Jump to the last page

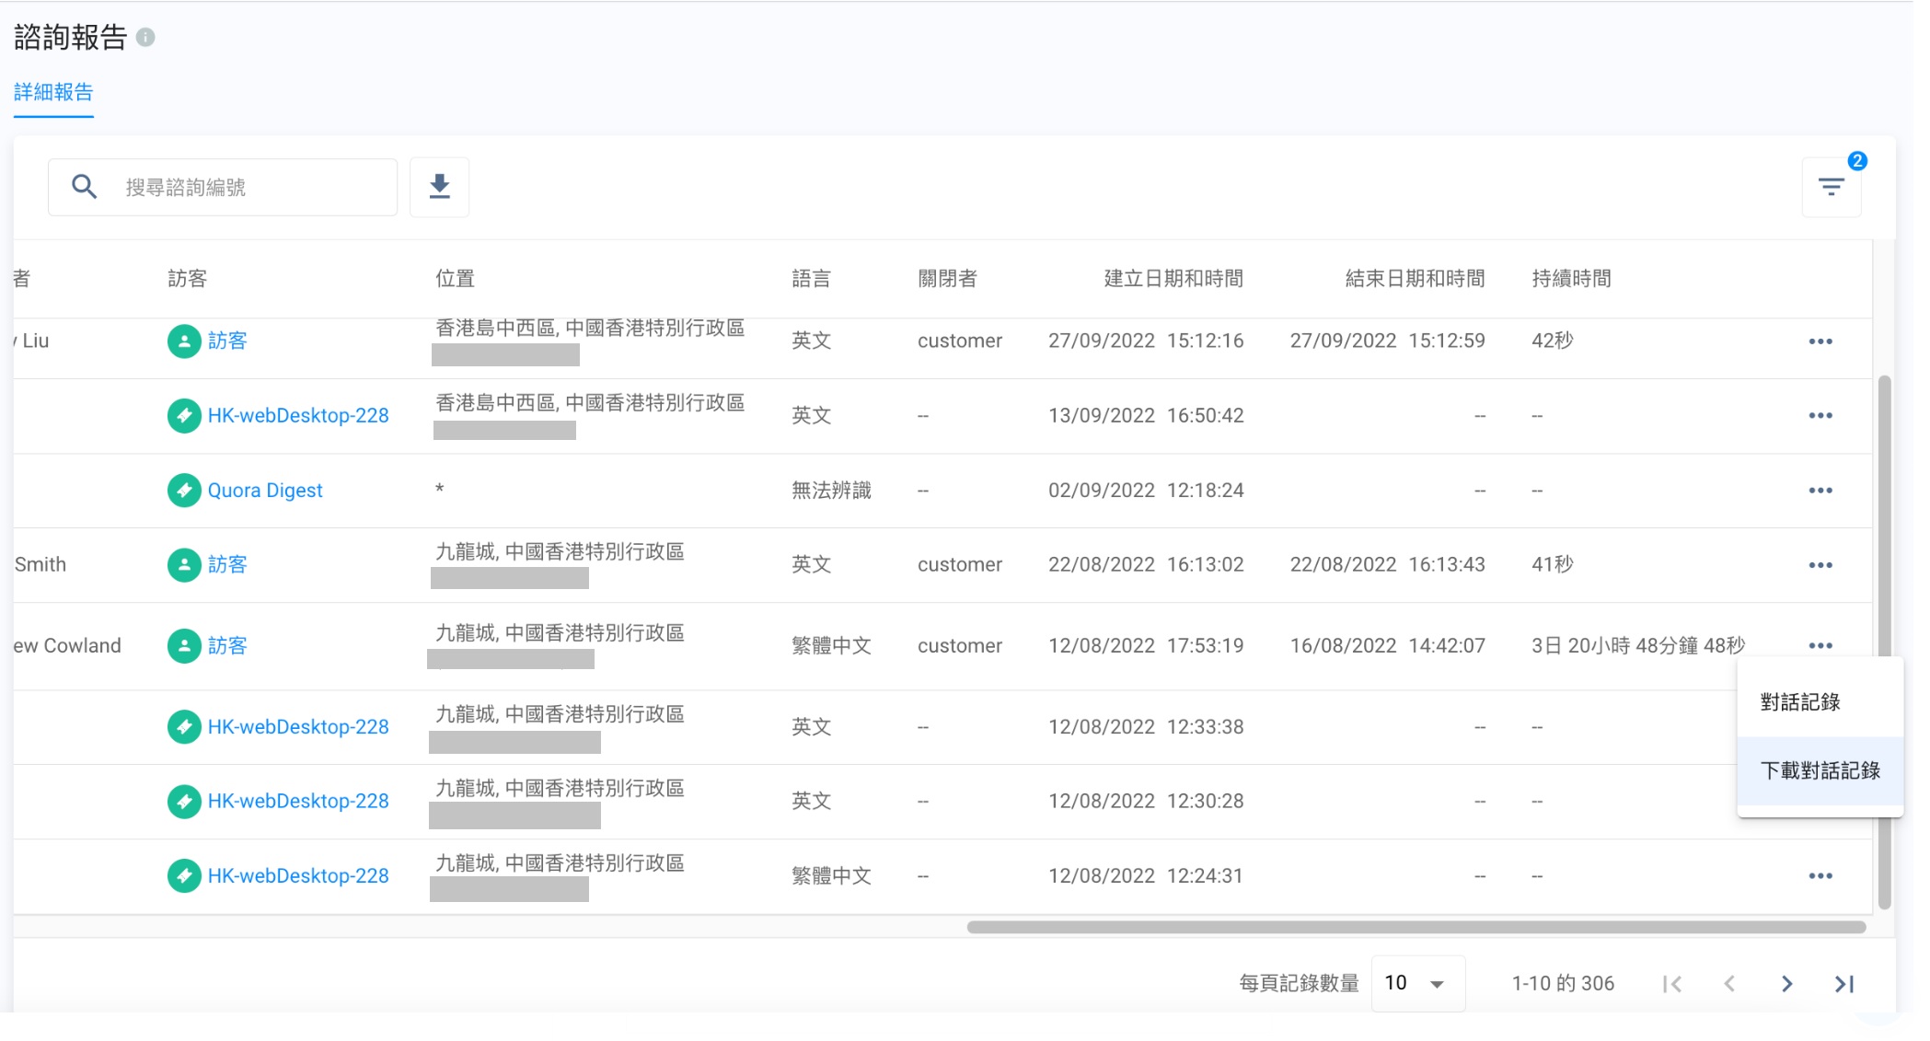tap(1843, 984)
